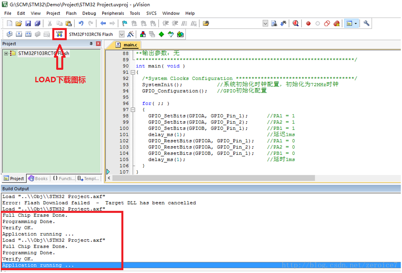Click line number 100 in the gutter

point(124,129)
